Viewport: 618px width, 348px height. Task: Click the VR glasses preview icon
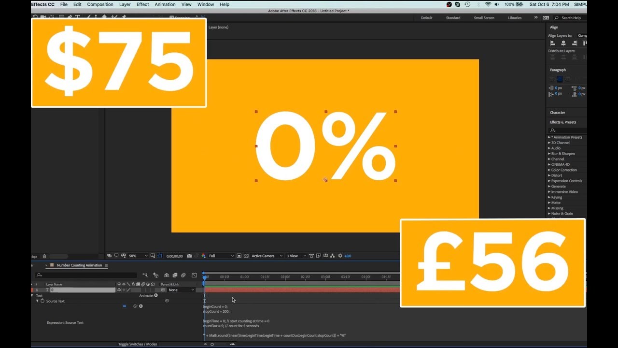tap(124, 256)
